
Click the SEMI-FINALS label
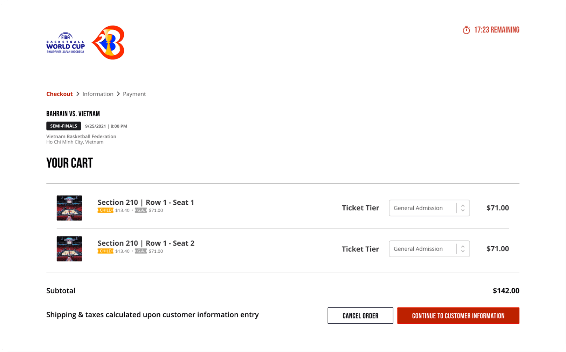pos(63,126)
